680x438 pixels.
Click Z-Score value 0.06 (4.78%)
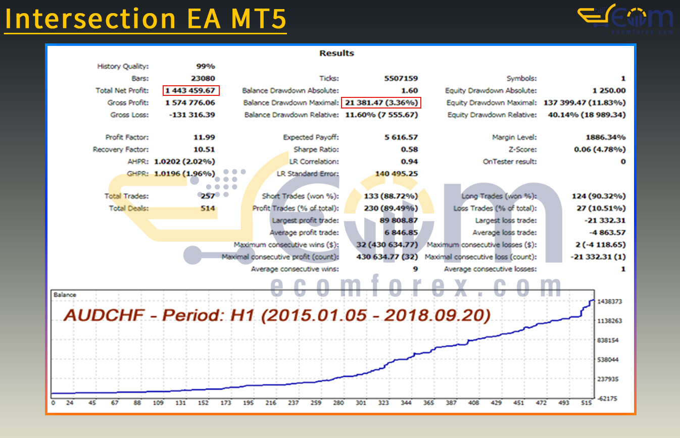pos(600,149)
